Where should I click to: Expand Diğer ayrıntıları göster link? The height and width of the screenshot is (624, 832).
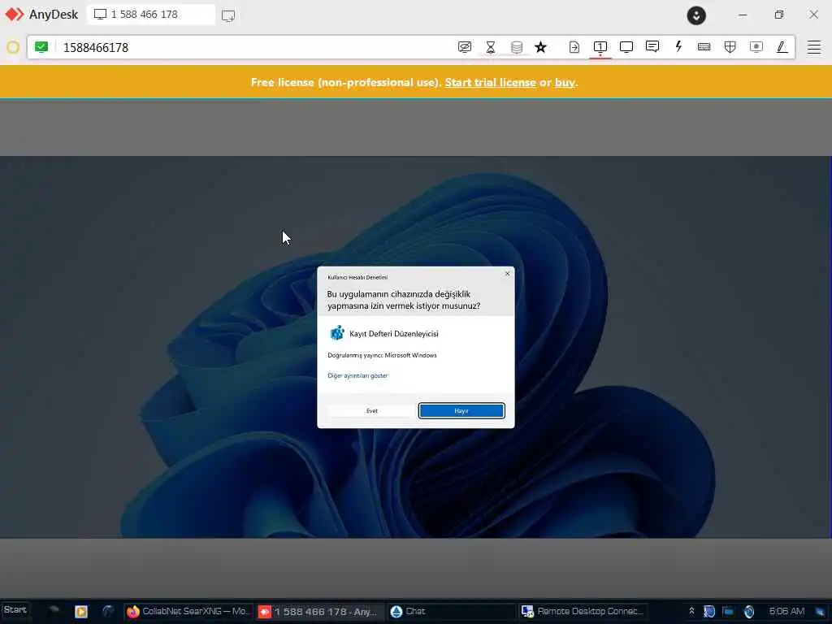(x=357, y=375)
